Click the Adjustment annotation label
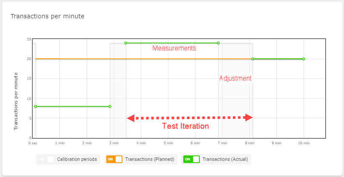344x177 pixels. pyautogui.click(x=235, y=79)
